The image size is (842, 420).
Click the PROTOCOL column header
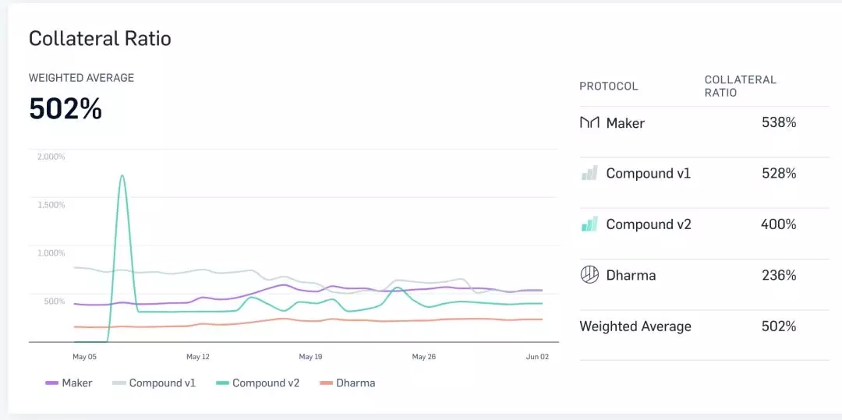tap(608, 86)
